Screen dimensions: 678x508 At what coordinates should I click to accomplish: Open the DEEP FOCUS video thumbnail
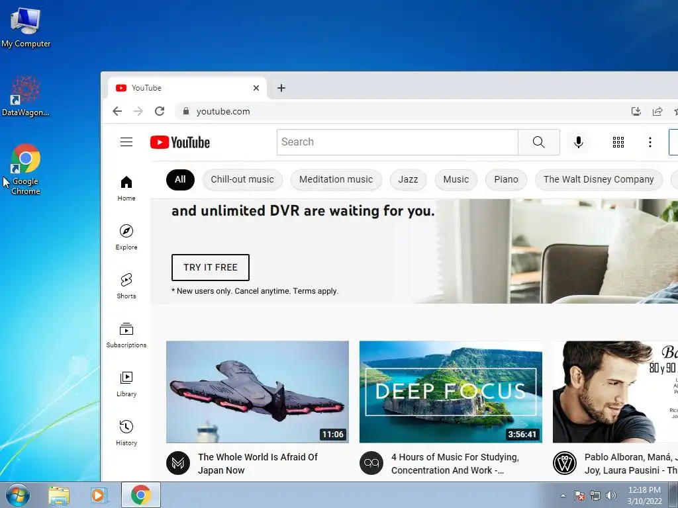pyautogui.click(x=450, y=392)
